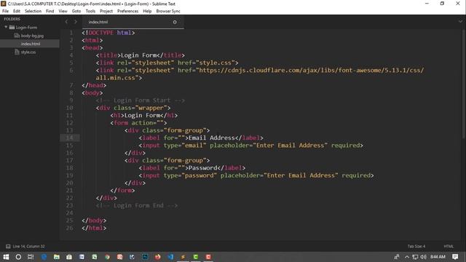466x262 pixels.
Task: Open the green Camtasia taskbar icon
Action: pos(196,257)
